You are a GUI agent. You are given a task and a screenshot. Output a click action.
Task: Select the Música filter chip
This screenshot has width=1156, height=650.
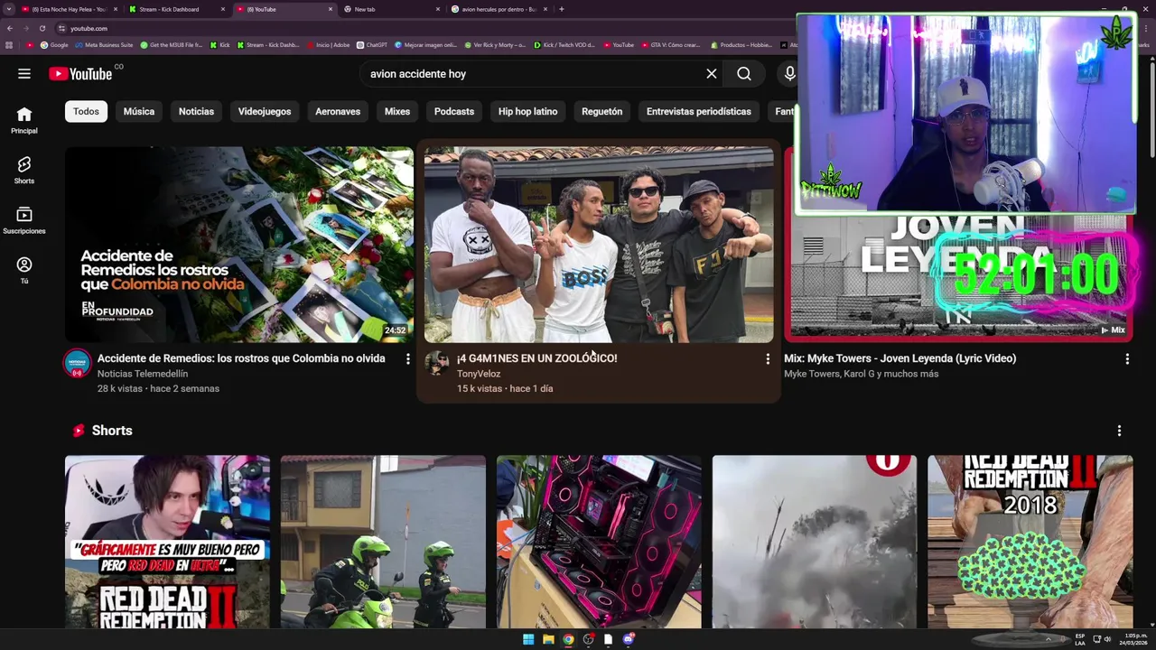pos(139,112)
